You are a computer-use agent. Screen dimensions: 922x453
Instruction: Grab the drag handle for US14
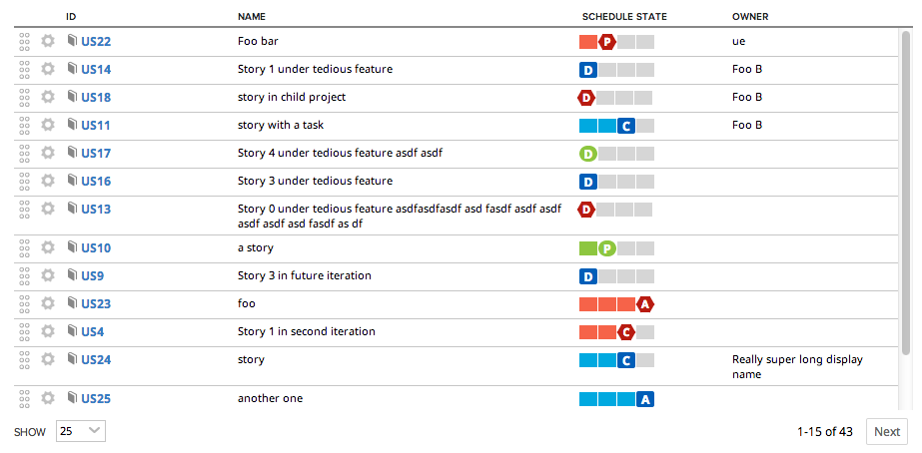click(x=24, y=69)
